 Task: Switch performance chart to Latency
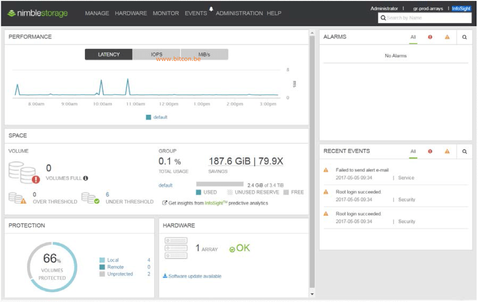pos(109,54)
